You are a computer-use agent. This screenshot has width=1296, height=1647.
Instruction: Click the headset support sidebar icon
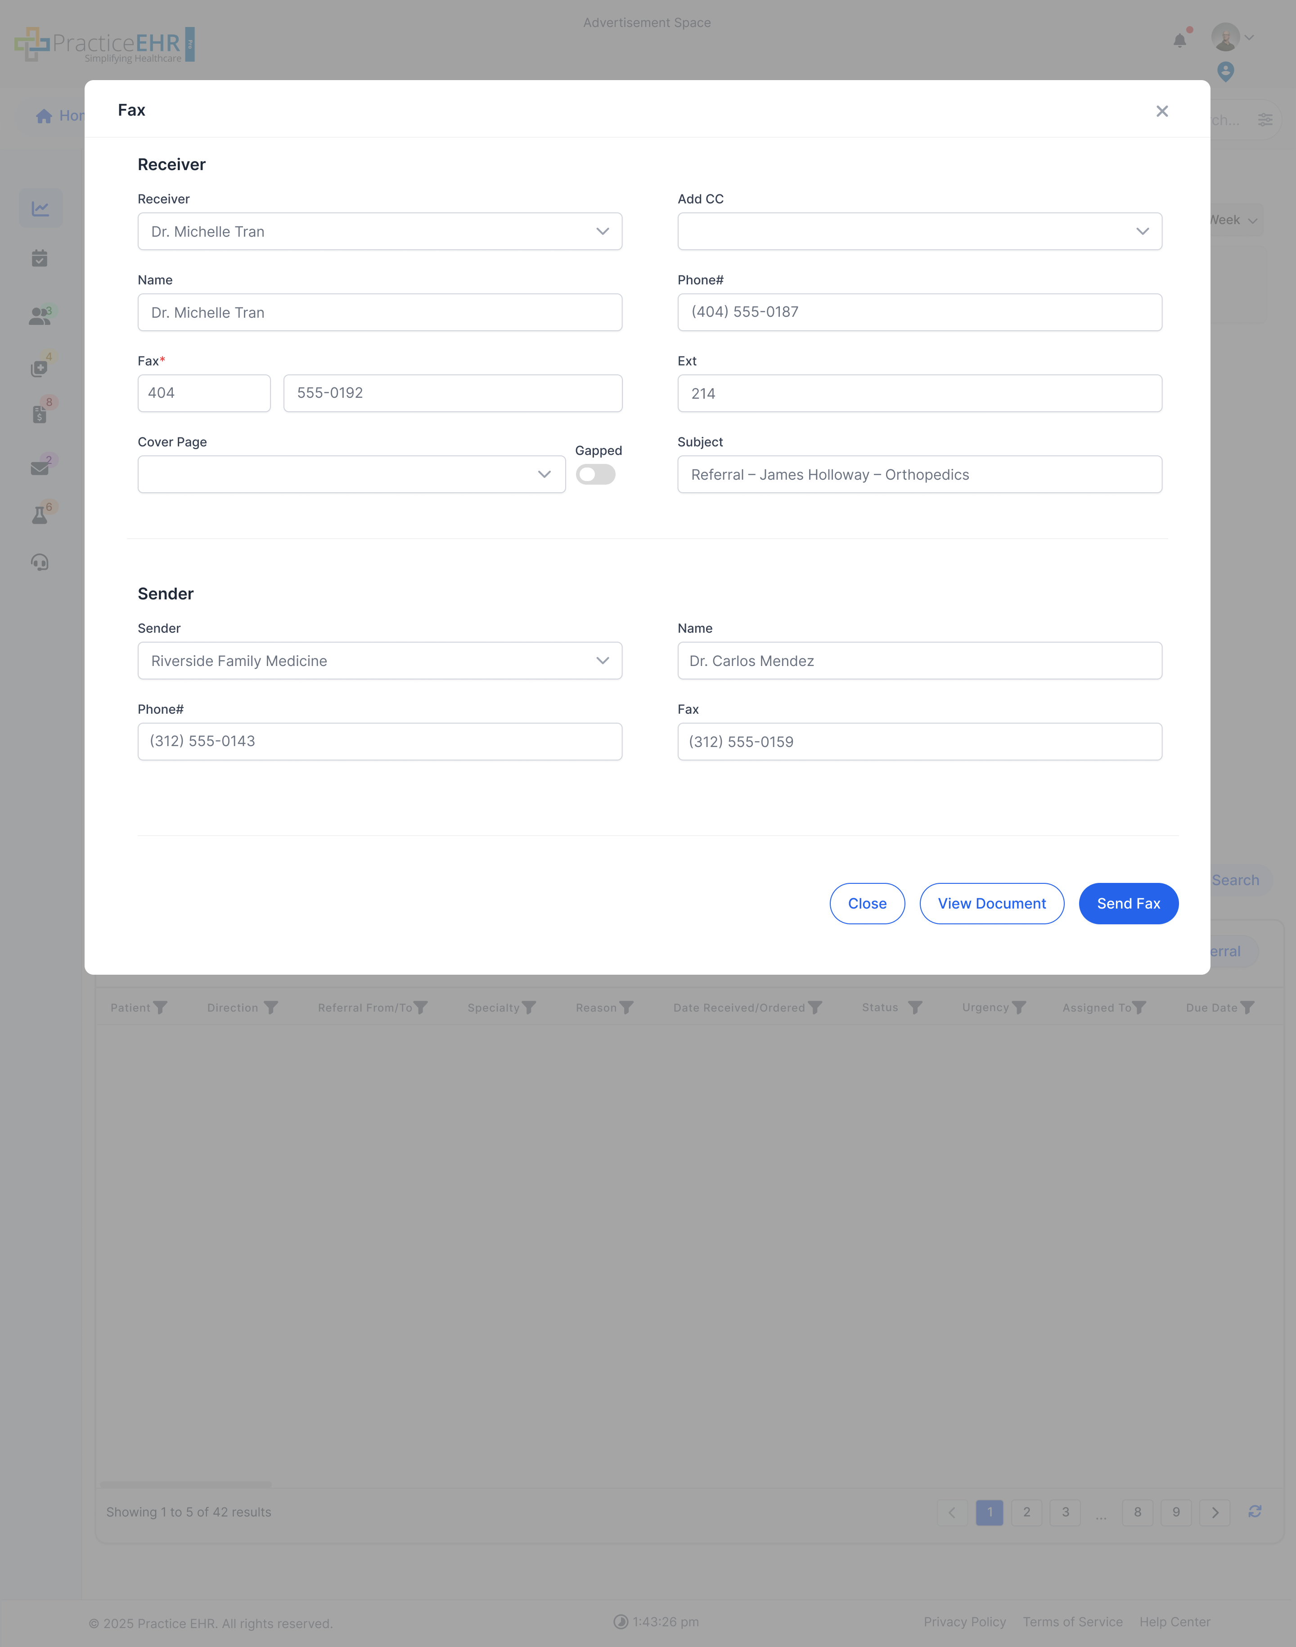(x=40, y=562)
